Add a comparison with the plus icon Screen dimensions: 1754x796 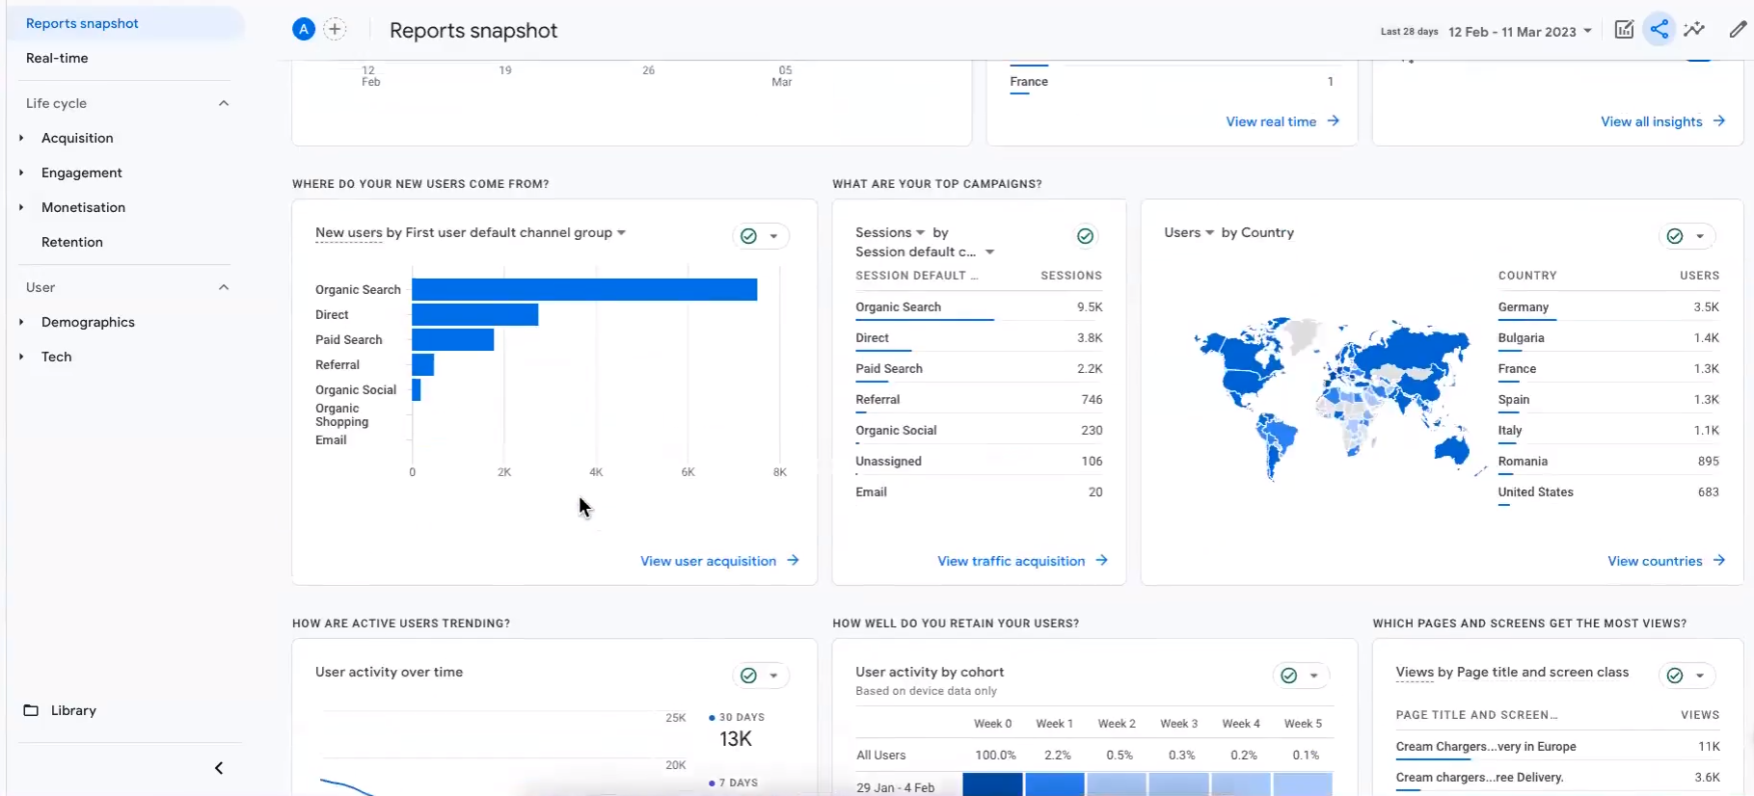click(335, 30)
